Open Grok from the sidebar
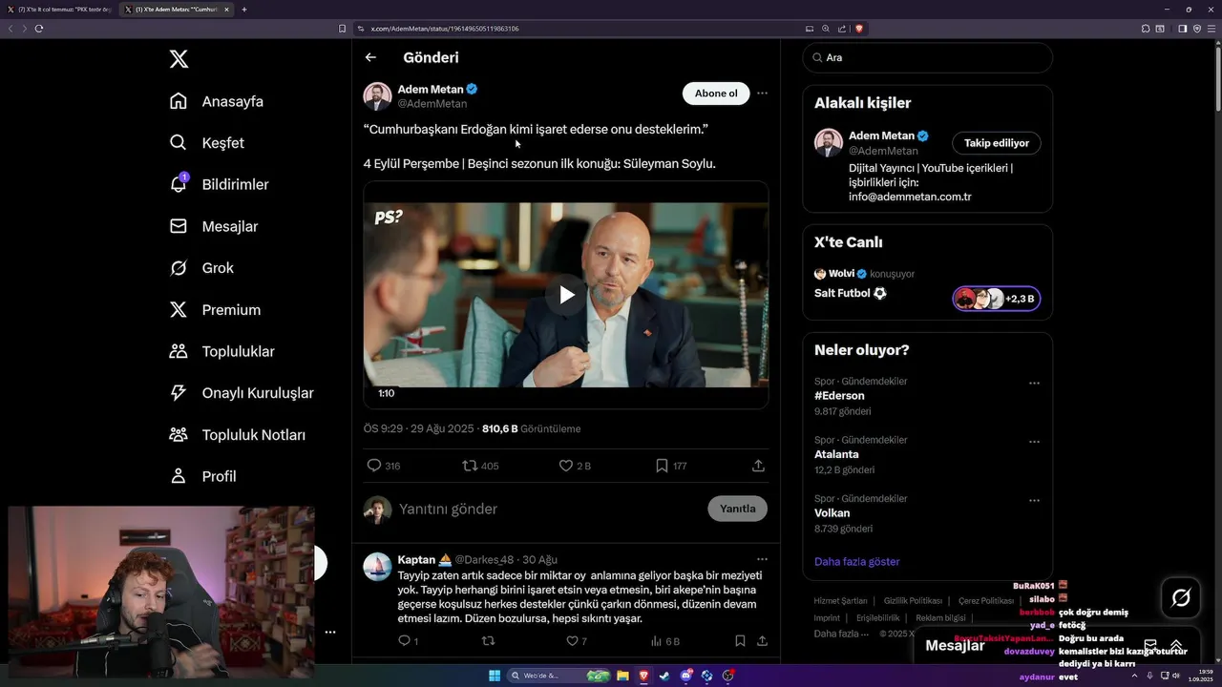This screenshot has width=1222, height=687. [200, 268]
